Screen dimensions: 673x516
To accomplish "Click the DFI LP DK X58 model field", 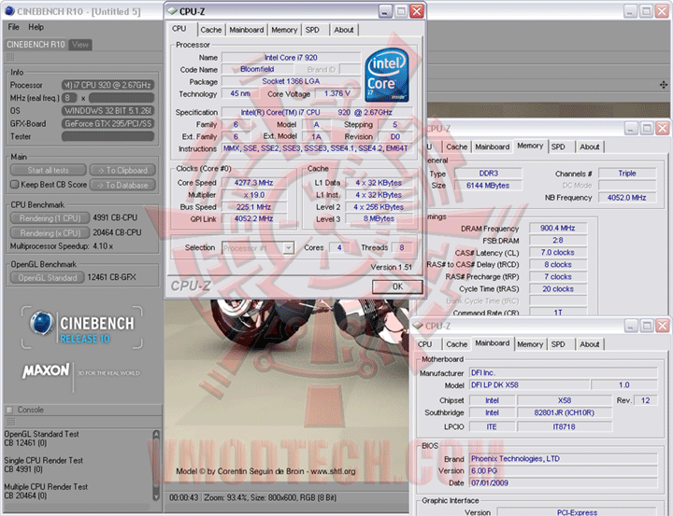I will [529, 384].
